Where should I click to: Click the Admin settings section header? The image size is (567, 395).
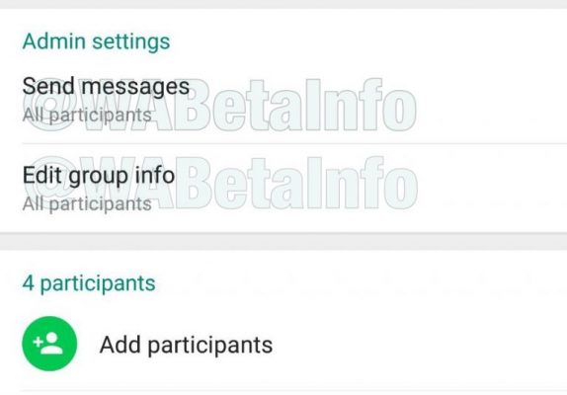[x=96, y=41]
